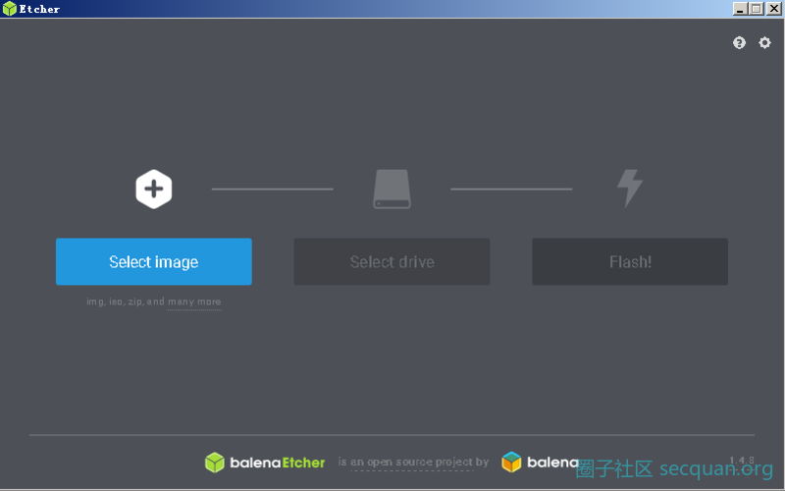Screen dimensions: 785x491
Task: Click the hexagon plus image icon
Action: (154, 189)
